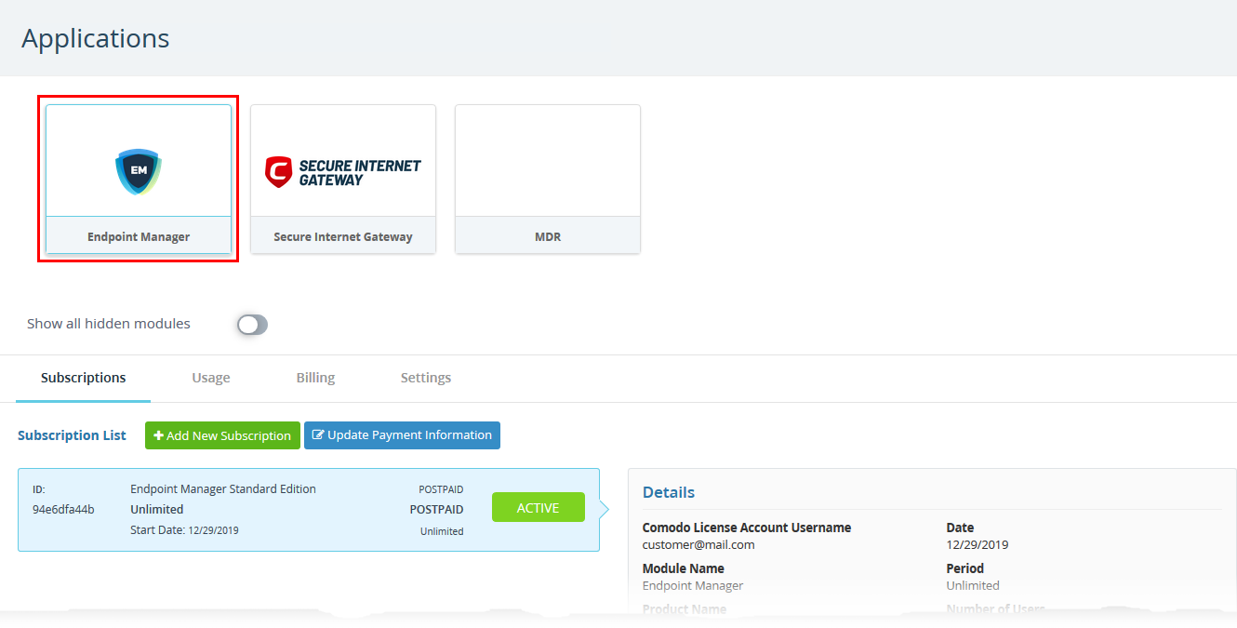
Task: Click Endpoint Manager Standard Edition subscription name
Action: tap(223, 489)
